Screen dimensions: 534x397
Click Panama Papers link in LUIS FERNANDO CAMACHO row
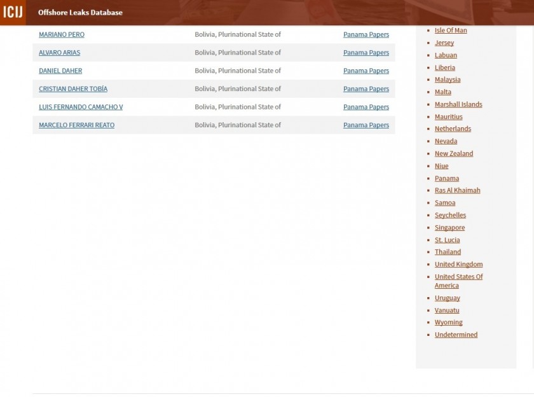tap(366, 107)
